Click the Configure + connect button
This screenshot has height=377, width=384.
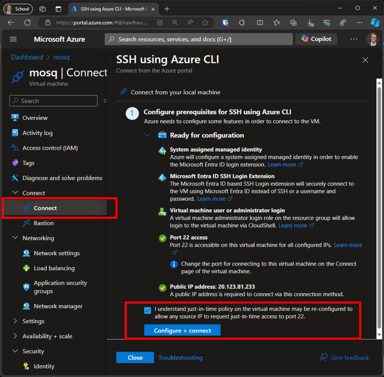point(182,330)
